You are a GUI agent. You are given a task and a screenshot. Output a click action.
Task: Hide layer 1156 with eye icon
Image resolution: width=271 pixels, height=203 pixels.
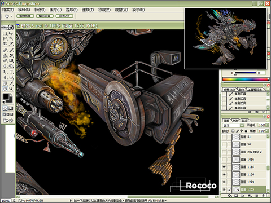[224, 174]
